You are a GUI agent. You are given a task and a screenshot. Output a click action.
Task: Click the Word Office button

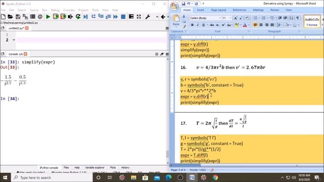click(175, 6)
